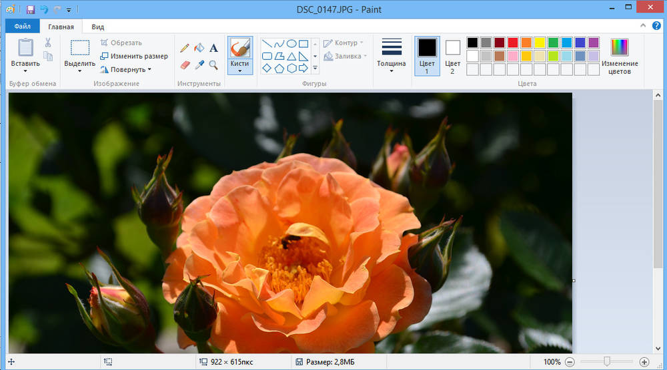Click the Изменить размер button
Image resolution: width=667 pixels, height=370 pixels.
pyautogui.click(x=134, y=56)
